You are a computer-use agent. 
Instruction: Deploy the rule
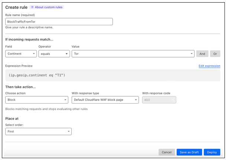click(x=212, y=152)
